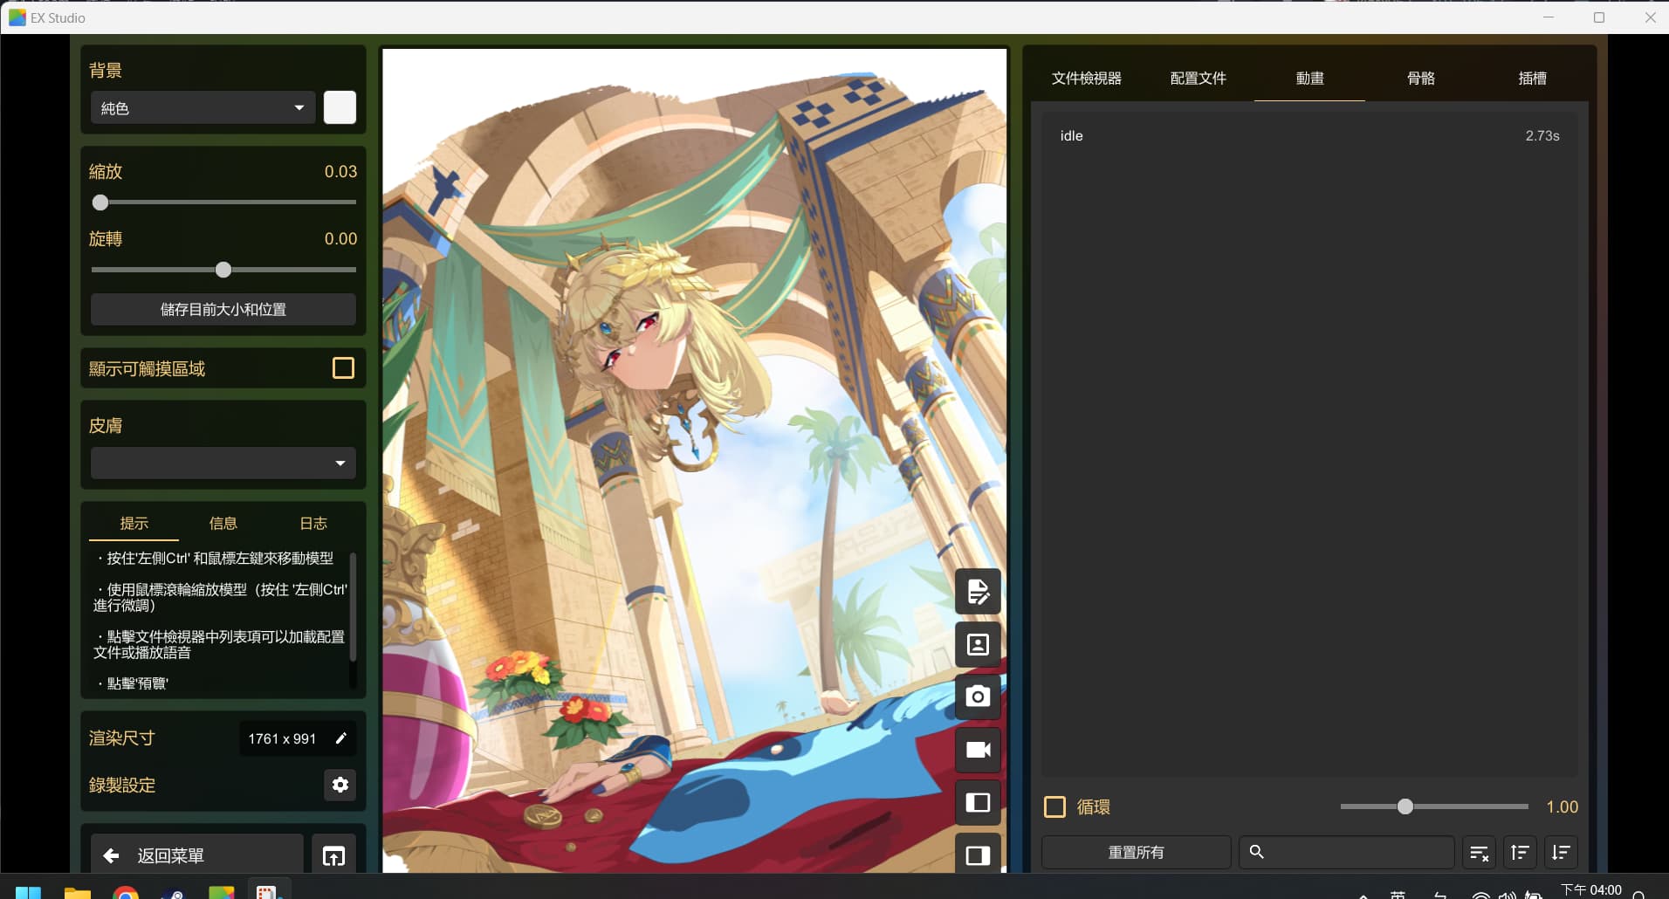Click the animation speed slider handle

1405,806
